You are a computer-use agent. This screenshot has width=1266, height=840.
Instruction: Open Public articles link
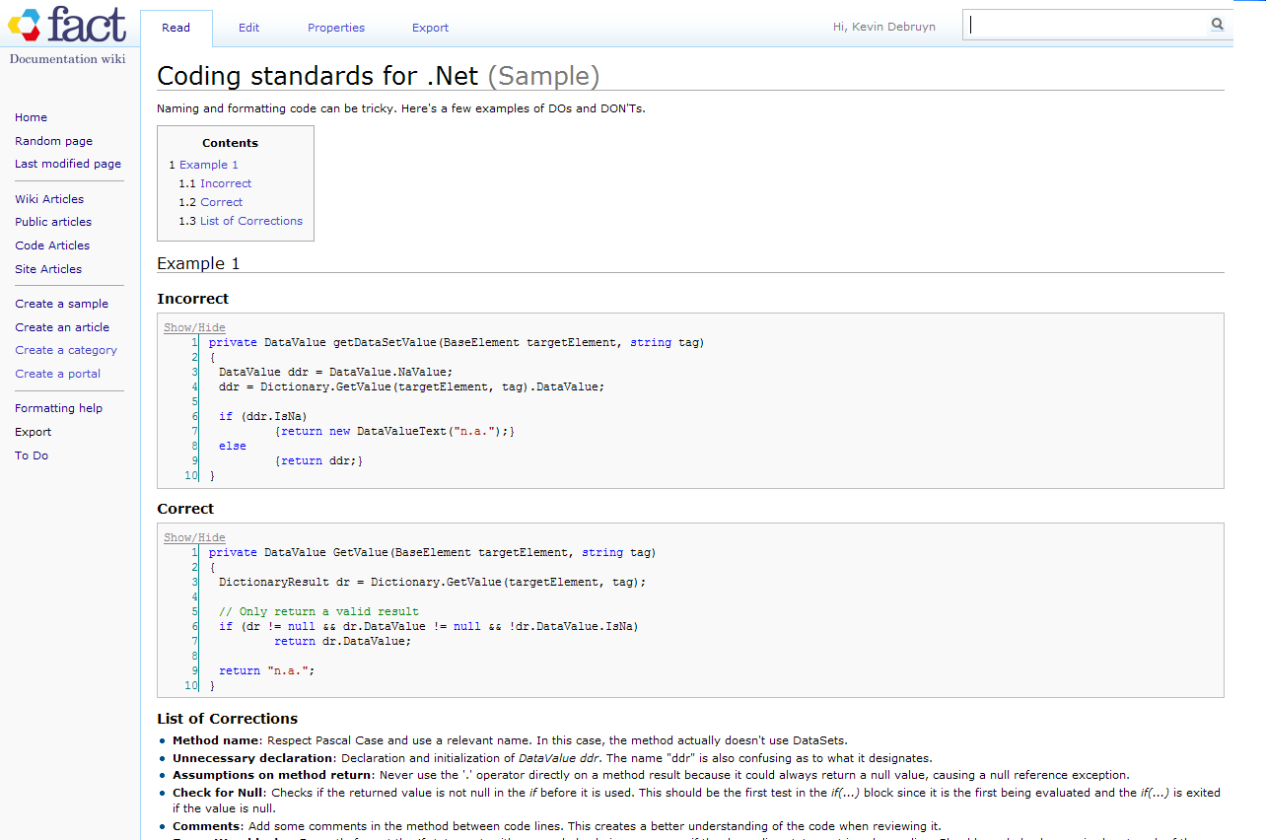(x=53, y=222)
